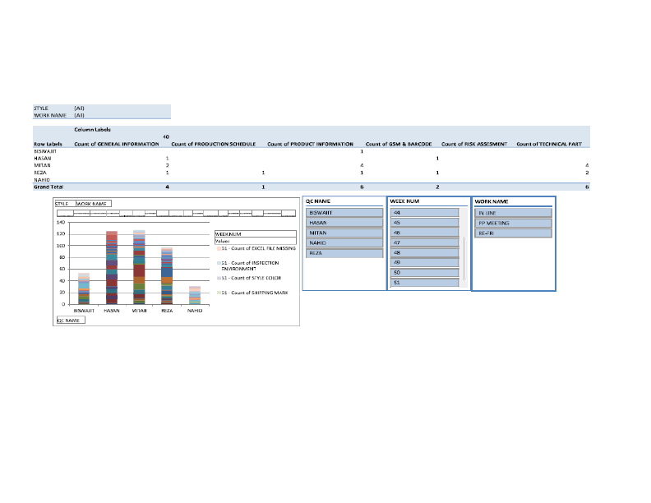The image size is (651, 503).
Task: Open the Values legend field button
Action: click(256, 241)
